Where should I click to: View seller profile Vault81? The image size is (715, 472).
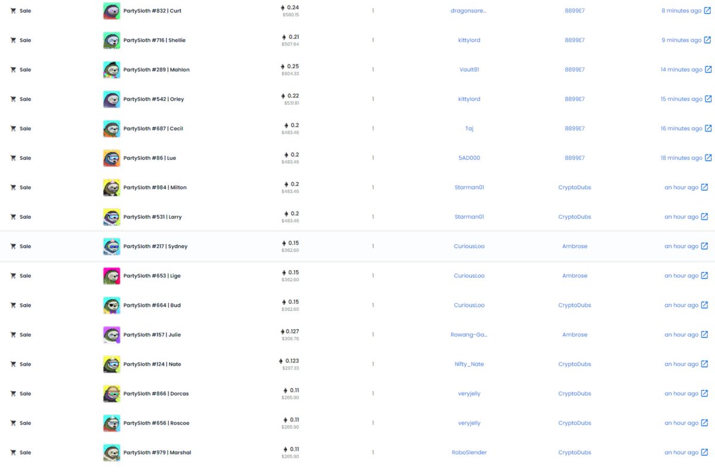[469, 70]
